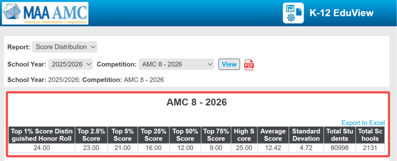Click the PDF export icon
The width and height of the screenshot is (397, 161).
coord(249,65)
